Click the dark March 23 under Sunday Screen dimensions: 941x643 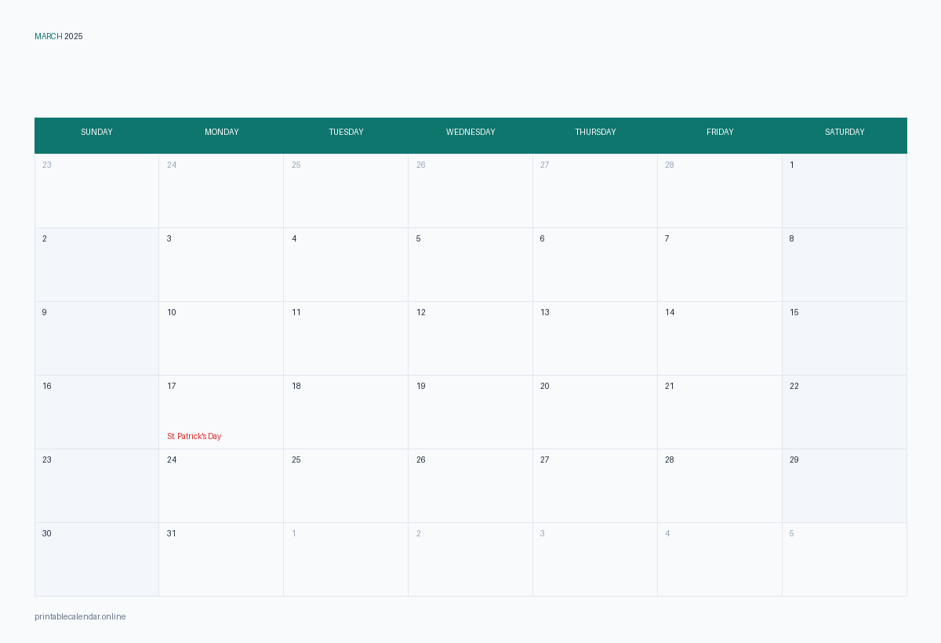(47, 460)
